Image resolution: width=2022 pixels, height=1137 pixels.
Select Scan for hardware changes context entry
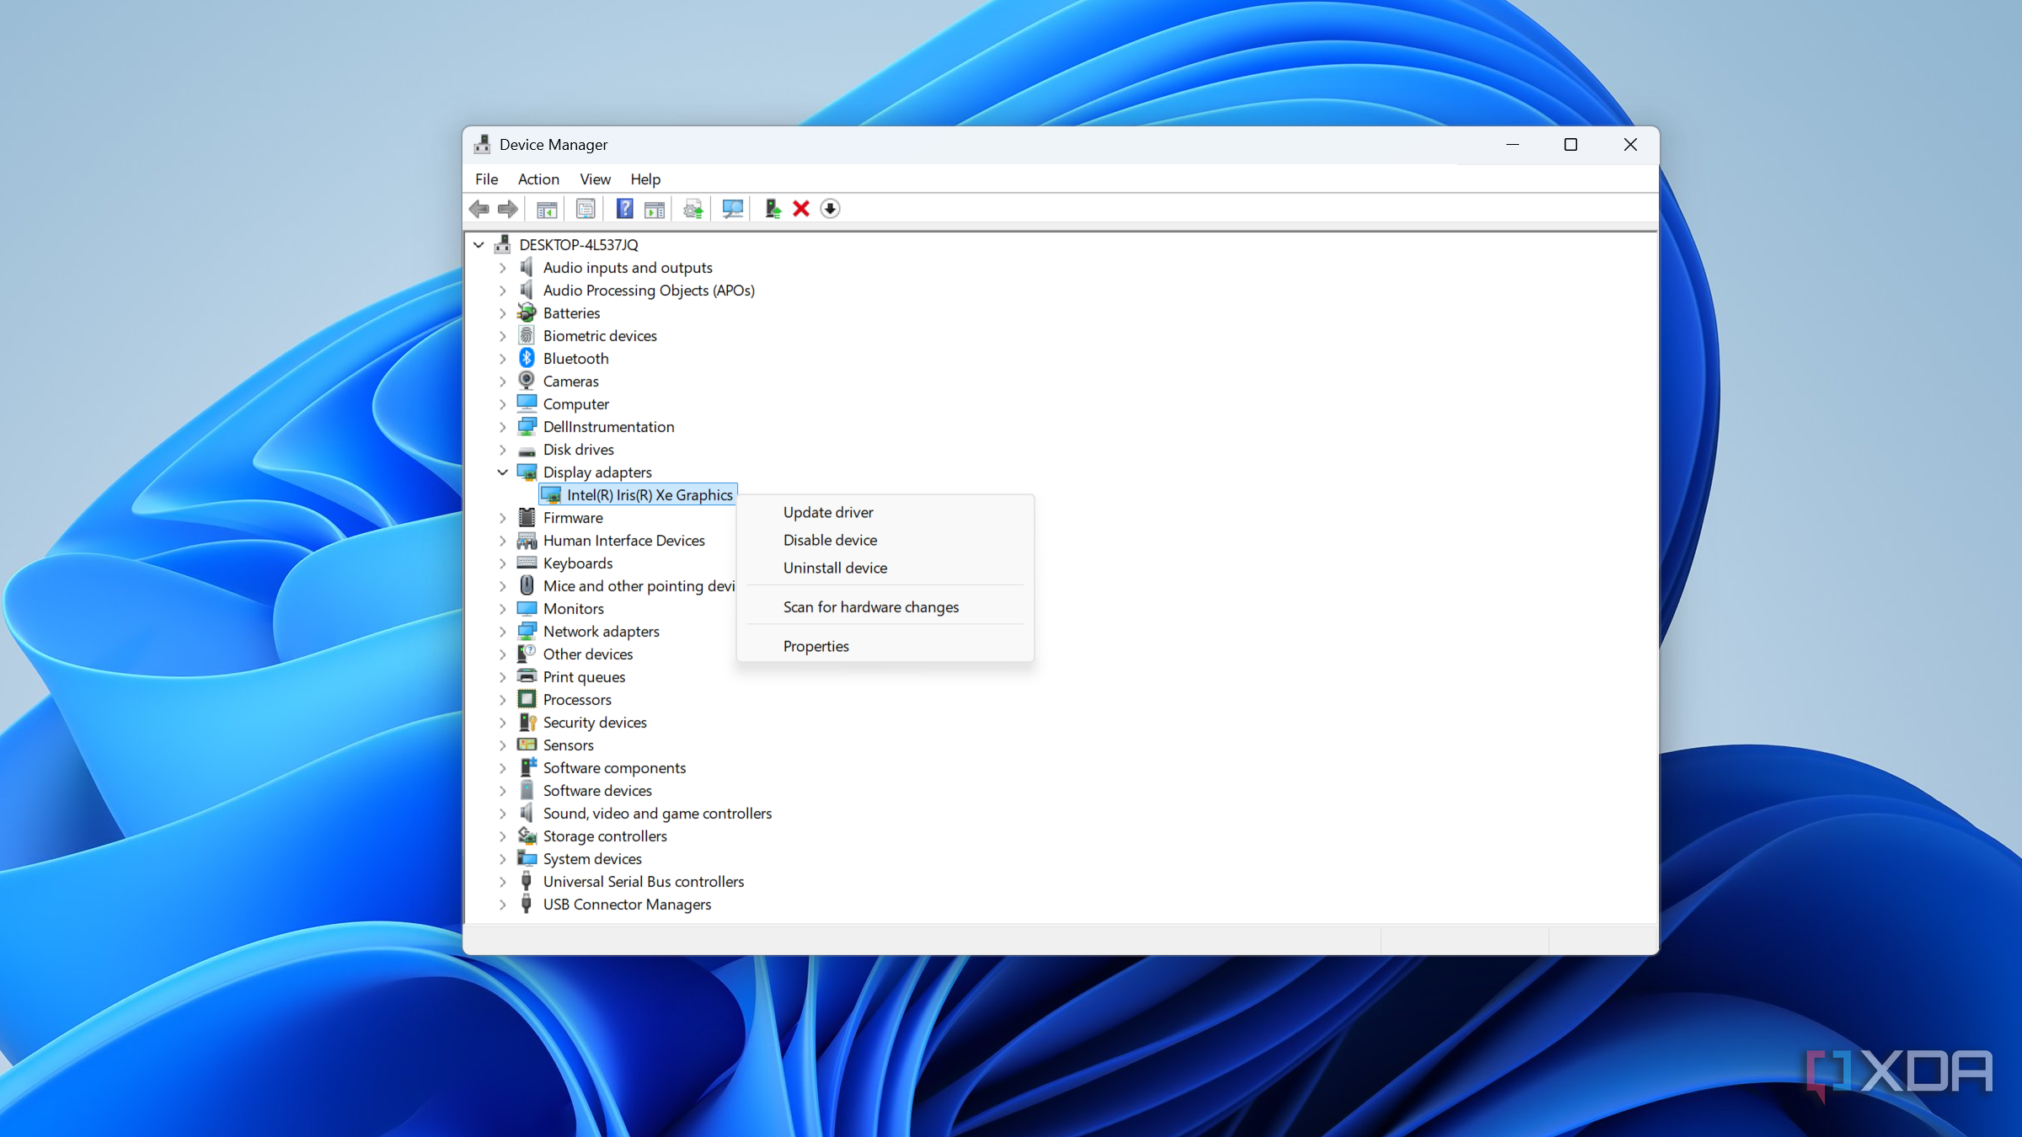pyautogui.click(x=885, y=606)
